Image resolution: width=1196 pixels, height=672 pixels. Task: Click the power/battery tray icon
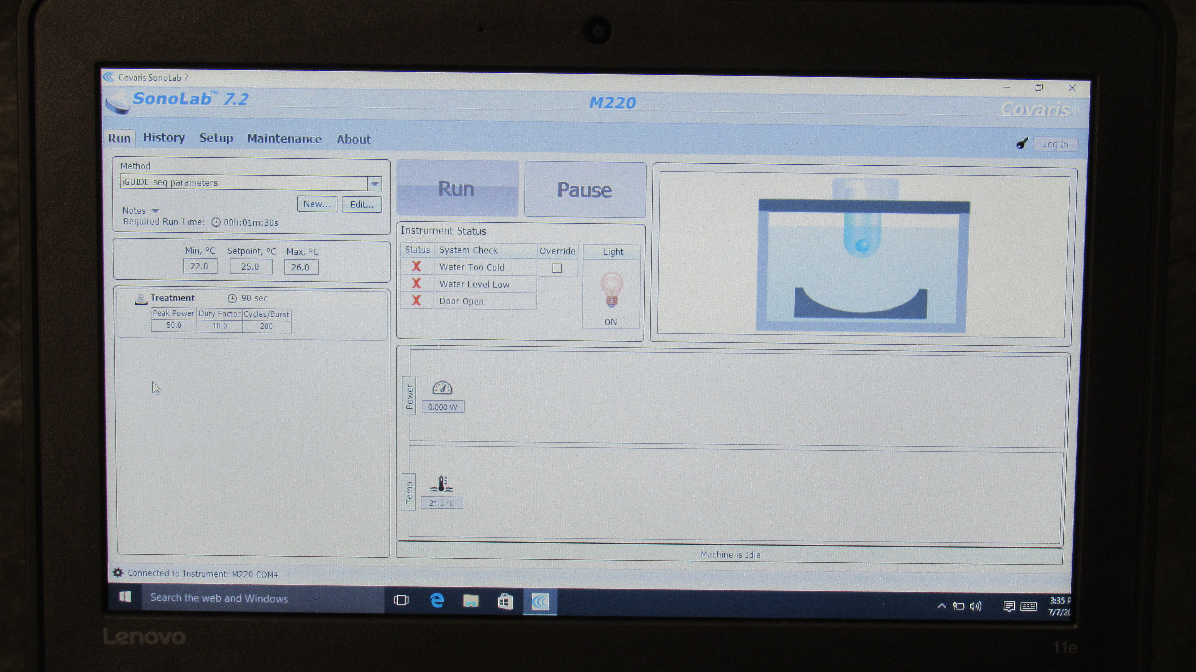pos(958,606)
